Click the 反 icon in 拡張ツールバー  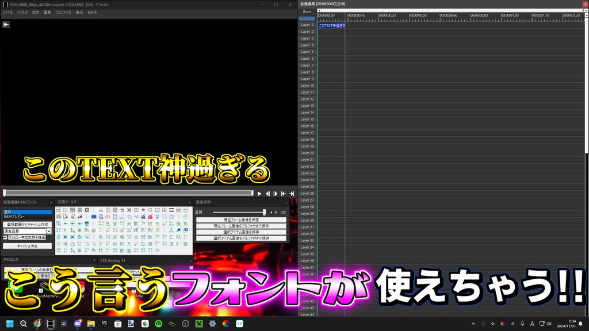point(186,224)
